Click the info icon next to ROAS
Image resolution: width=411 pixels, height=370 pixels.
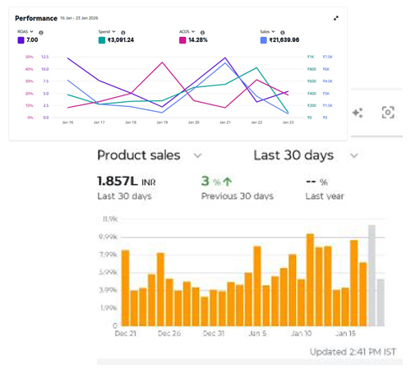(41, 33)
